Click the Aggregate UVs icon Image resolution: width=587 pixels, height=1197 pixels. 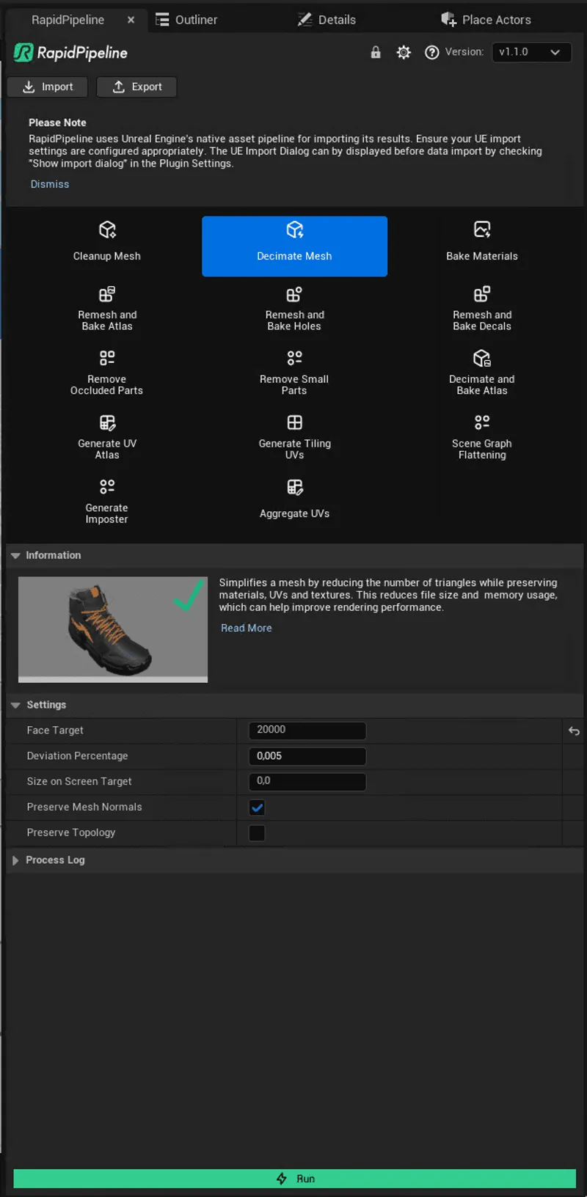tap(294, 488)
